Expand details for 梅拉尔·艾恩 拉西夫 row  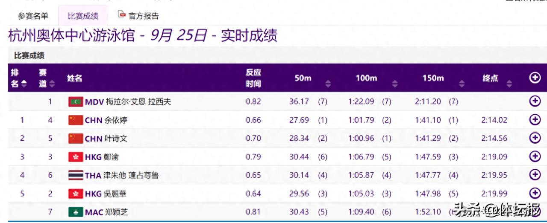tap(535, 101)
